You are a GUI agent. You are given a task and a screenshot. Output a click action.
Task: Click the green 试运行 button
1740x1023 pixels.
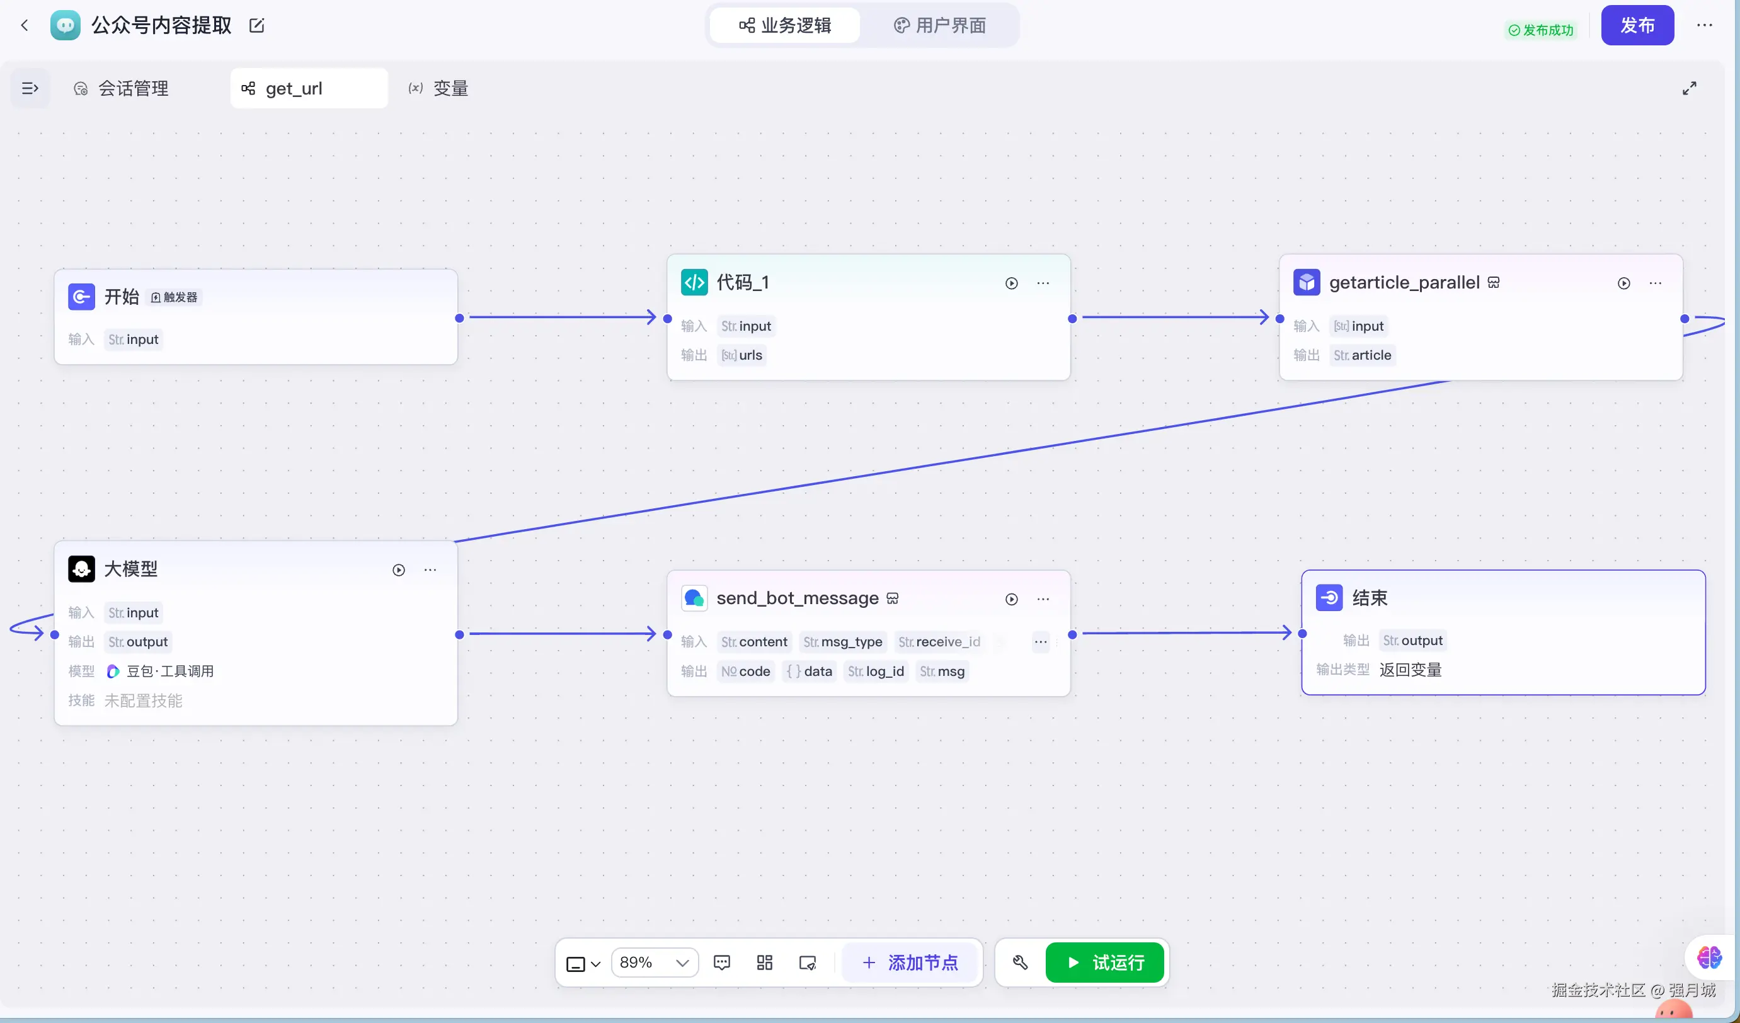[1105, 963]
